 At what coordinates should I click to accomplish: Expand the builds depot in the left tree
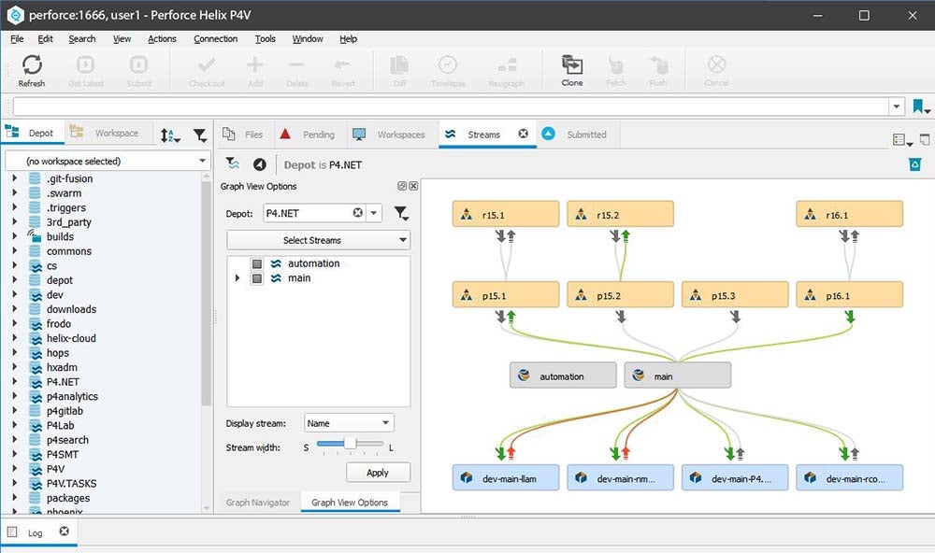[x=17, y=236]
